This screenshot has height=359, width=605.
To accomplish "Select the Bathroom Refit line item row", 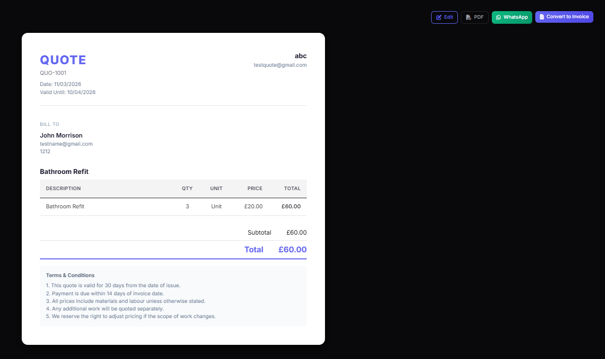I will [x=172, y=206].
